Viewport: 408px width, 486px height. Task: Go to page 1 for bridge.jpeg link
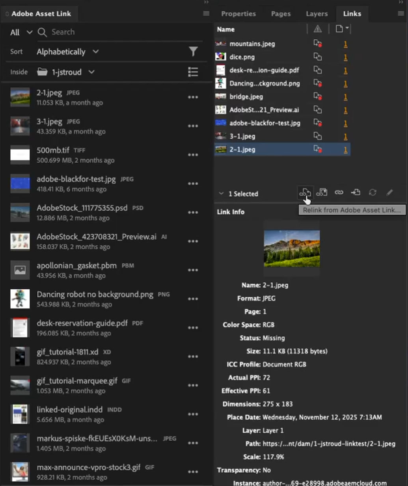345,97
